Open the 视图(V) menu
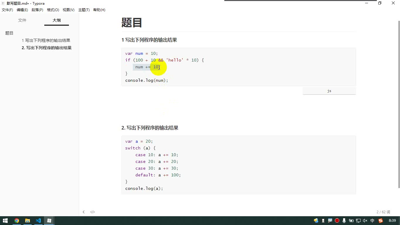Viewport: 400px width, 225px height. (x=68, y=10)
